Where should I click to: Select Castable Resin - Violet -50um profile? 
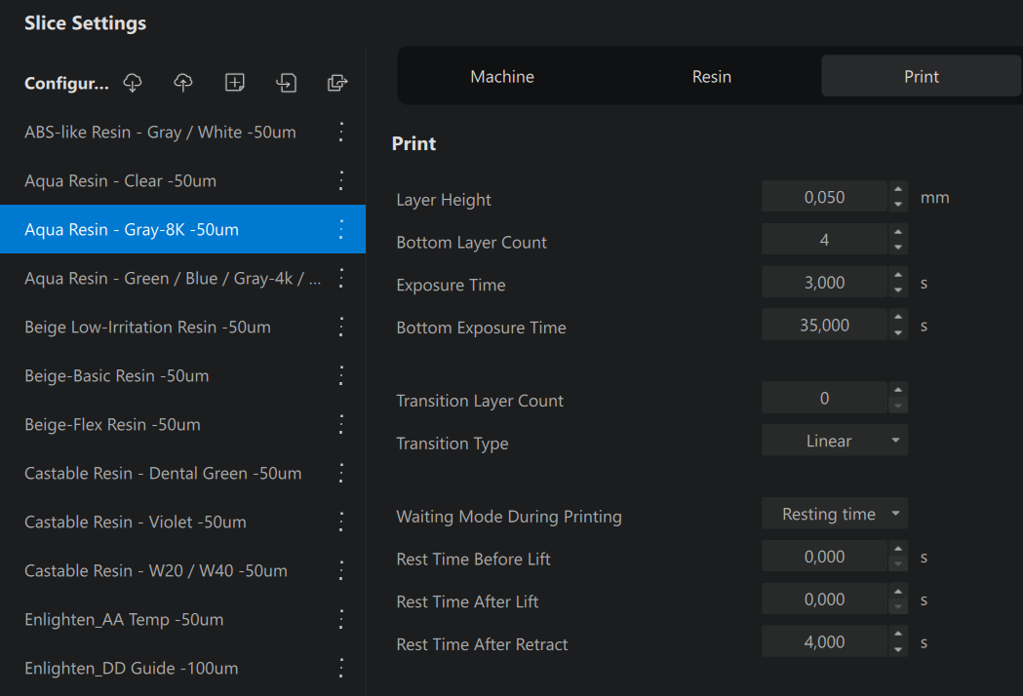(182, 522)
